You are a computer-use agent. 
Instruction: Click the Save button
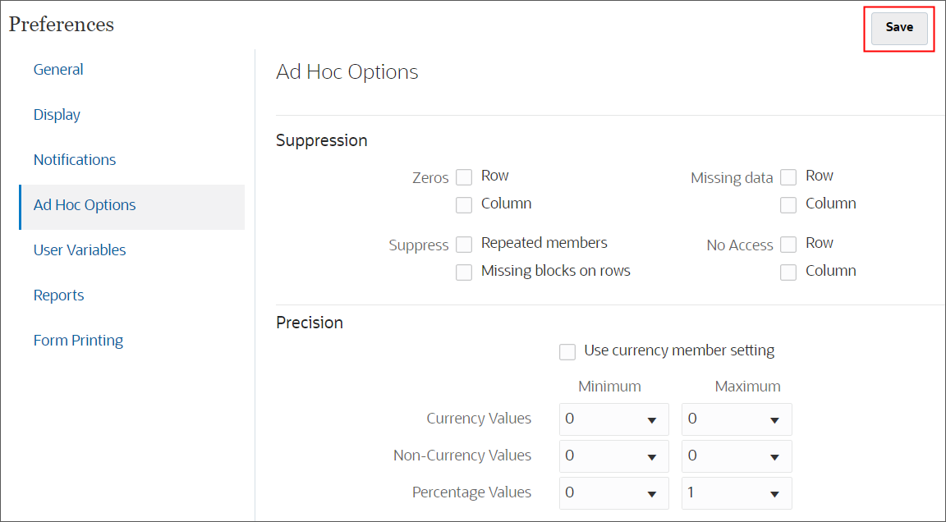pos(898,27)
